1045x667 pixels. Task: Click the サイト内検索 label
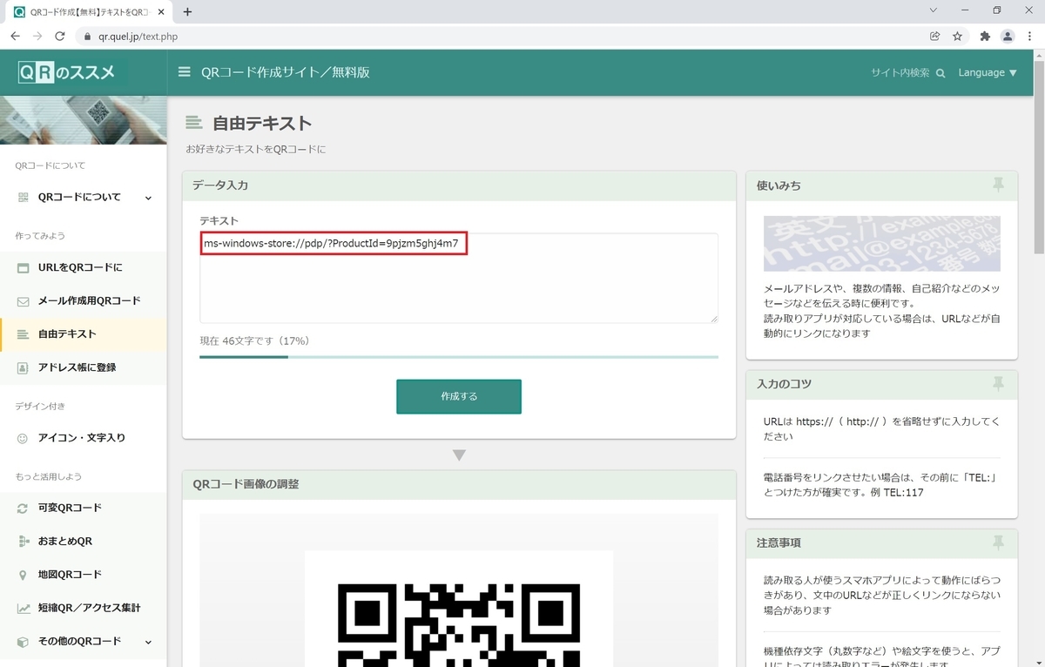[x=900, y=73]
